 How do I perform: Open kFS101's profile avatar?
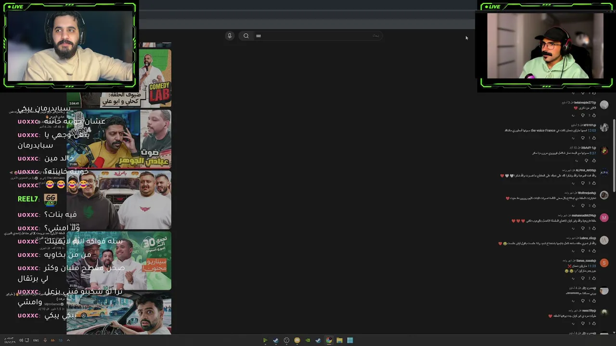click(x=604, y=127)
